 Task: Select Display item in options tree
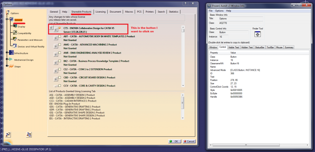click(x=21, y=27)
